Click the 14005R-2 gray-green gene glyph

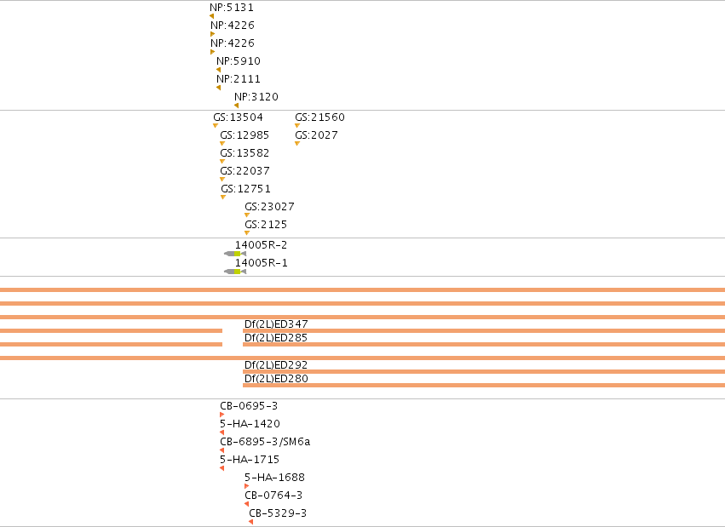[x=235, y=254]
